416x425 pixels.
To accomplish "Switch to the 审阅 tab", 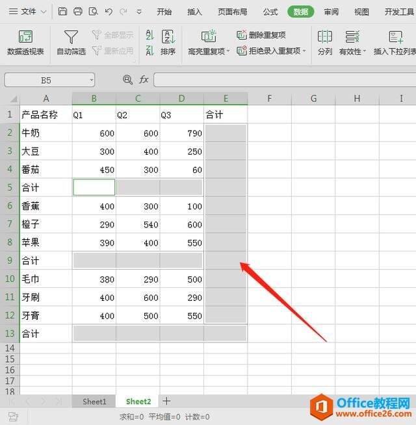I will [x=331, y=12].
